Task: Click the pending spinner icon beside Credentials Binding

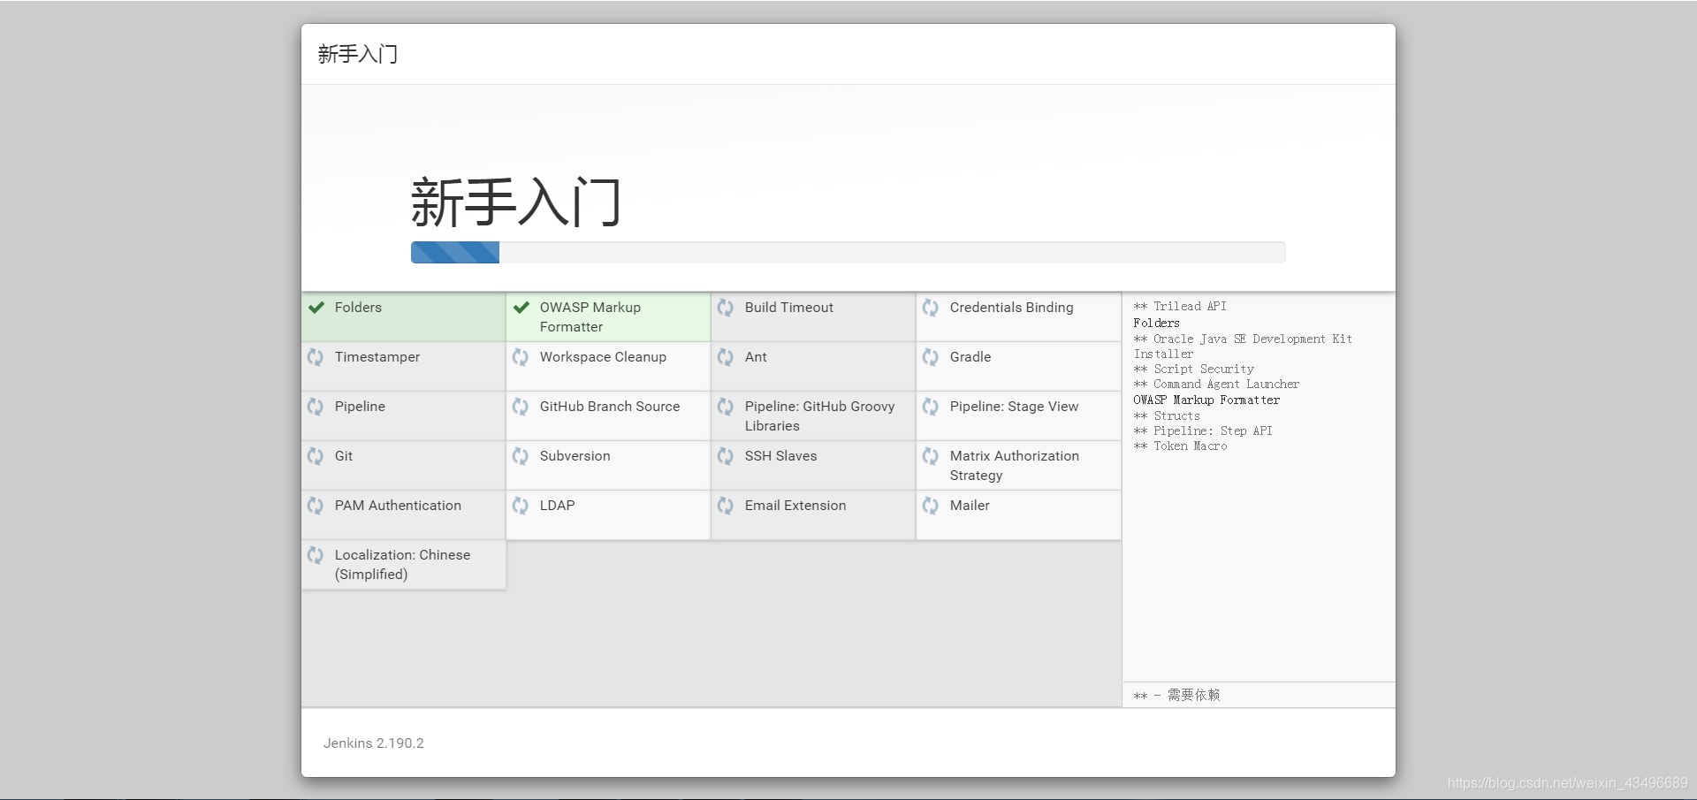Action: [931, 308]
